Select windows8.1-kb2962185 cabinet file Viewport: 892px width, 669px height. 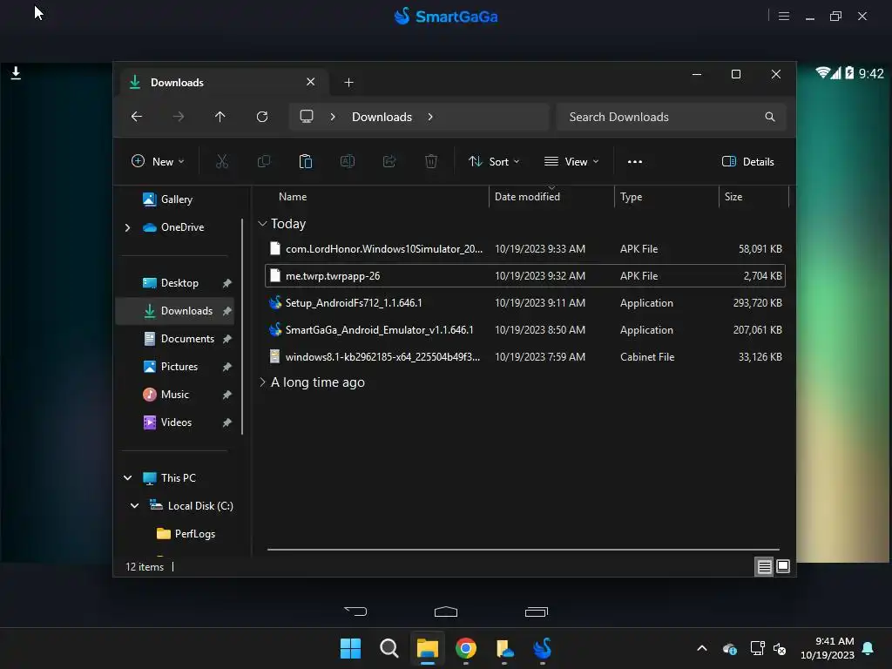coord(525,356)
